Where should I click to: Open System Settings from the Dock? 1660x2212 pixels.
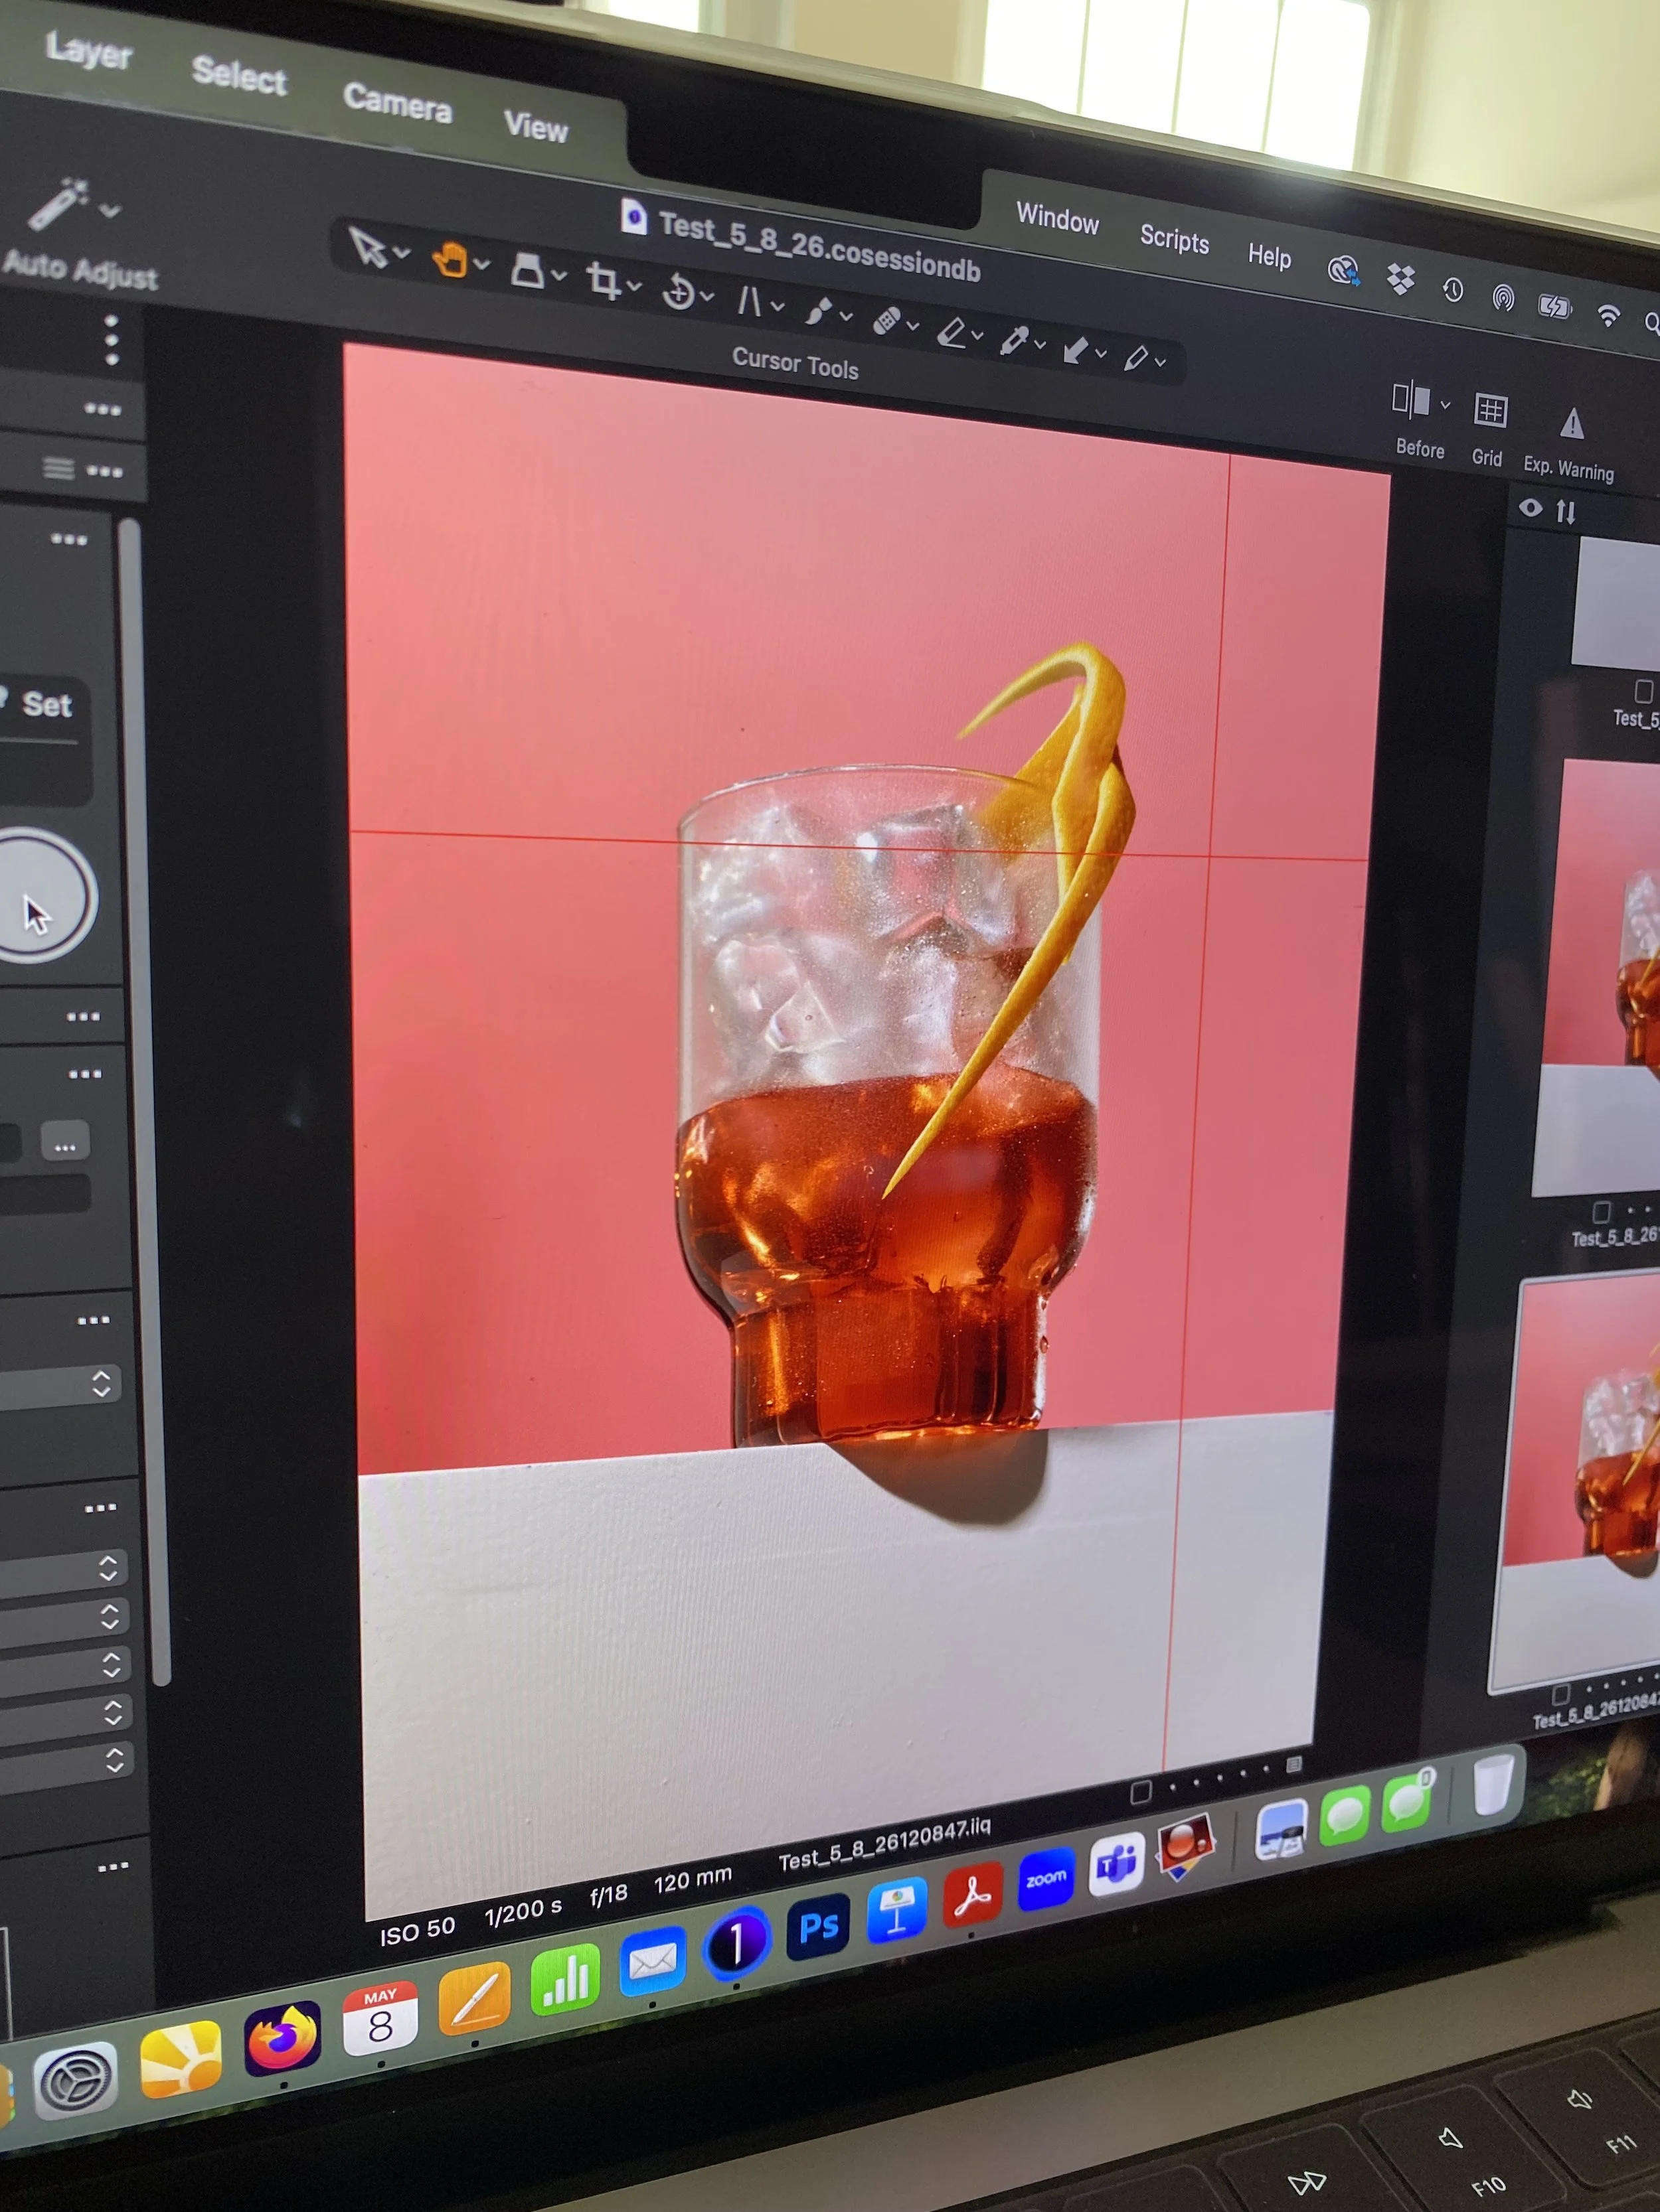[75, 2081]
